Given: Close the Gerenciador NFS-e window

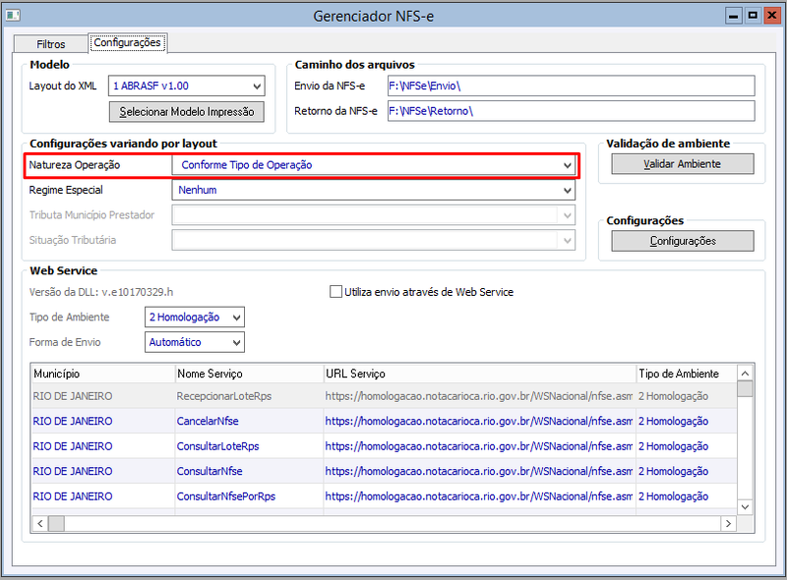Looking at the screenshot, I should click(771, 16).
